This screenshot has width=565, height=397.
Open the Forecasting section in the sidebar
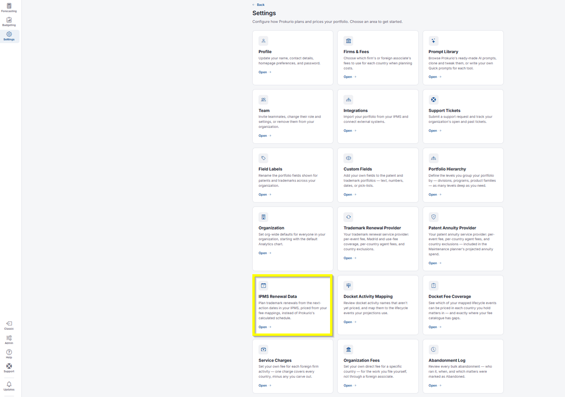pyautogui.click(x=9, y=8)
